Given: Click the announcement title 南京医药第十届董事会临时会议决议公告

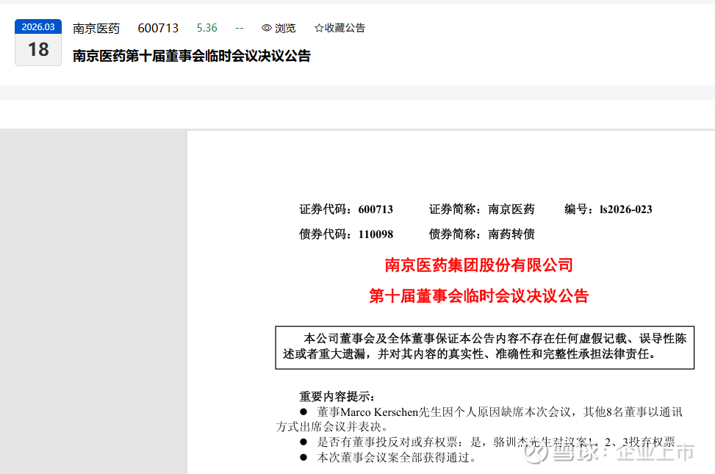Looking at the screenshot, I should 192,56.
